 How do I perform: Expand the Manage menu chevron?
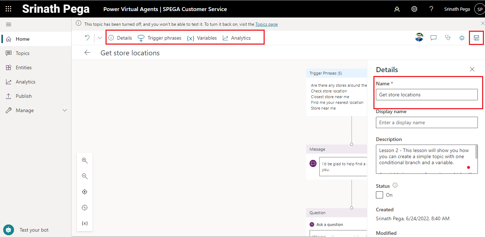pos(65,111)
